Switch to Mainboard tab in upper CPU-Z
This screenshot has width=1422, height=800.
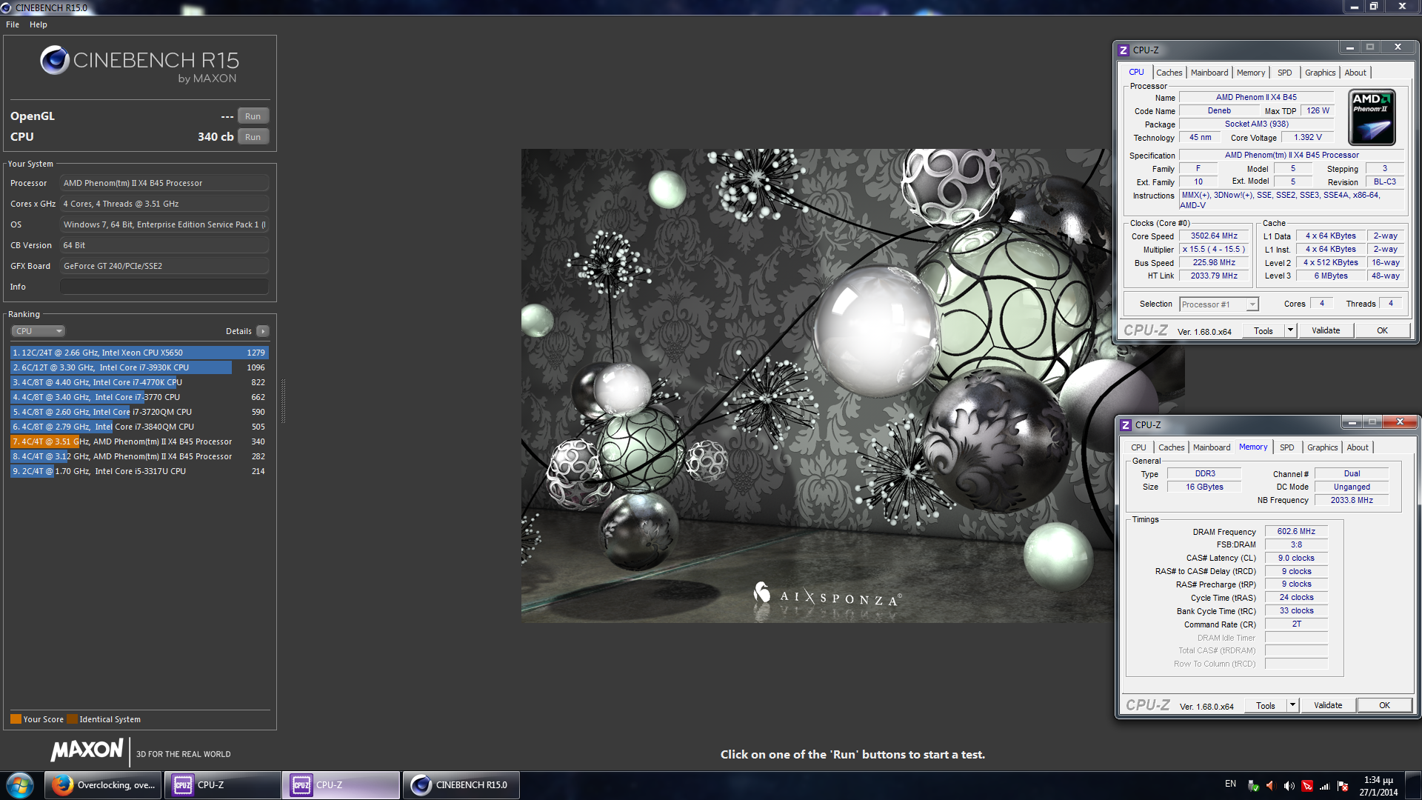[x=1209, y=73]
